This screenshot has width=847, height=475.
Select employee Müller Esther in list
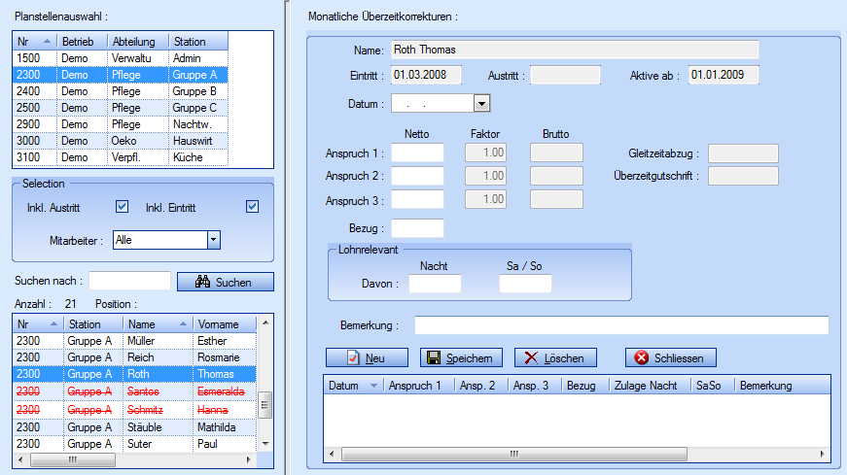pyautogui.click(x=136, y=341)
